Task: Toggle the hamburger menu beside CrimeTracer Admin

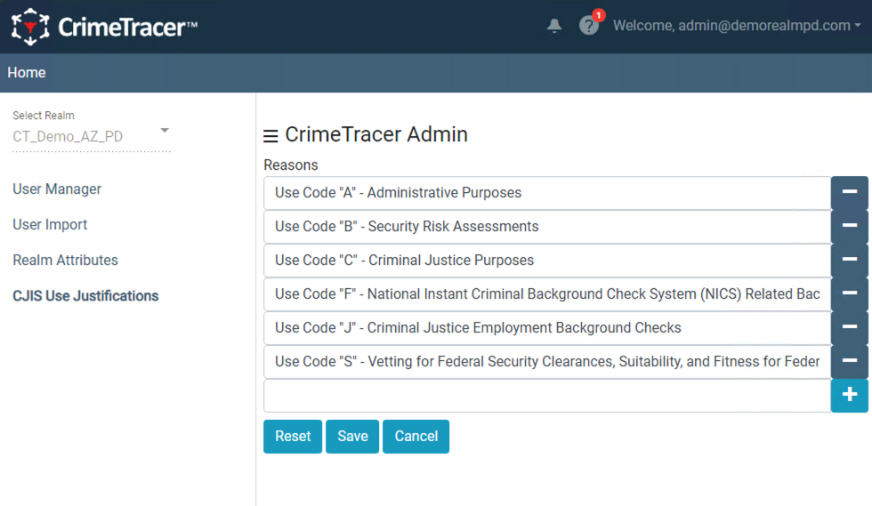Action: pos(270,136)
